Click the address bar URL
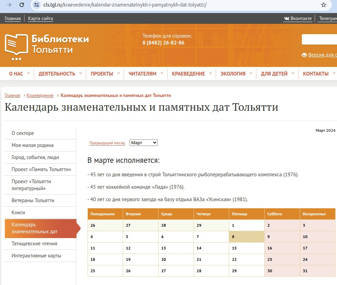 click(125, 5)
